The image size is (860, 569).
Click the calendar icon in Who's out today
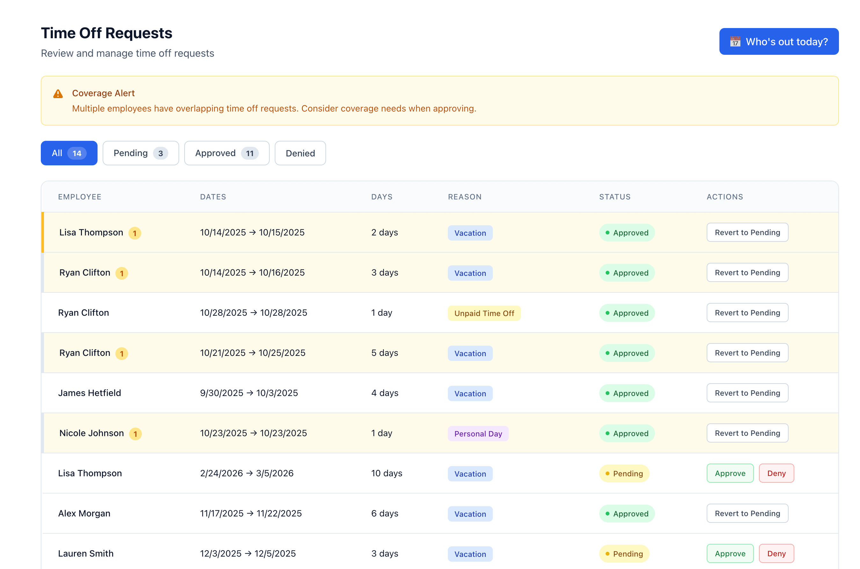[x=735, y=42]
